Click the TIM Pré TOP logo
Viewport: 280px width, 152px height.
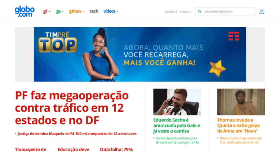coord(58,42)
